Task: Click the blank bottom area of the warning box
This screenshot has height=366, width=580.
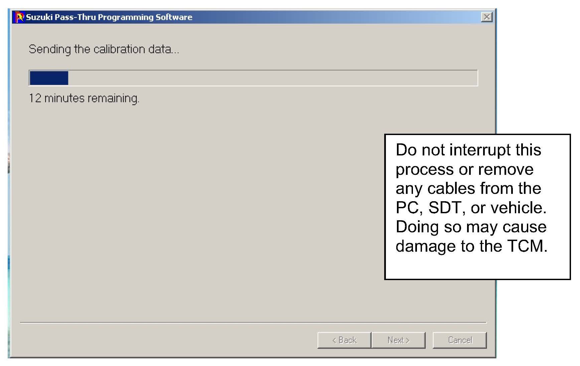Action: (477, 267)
